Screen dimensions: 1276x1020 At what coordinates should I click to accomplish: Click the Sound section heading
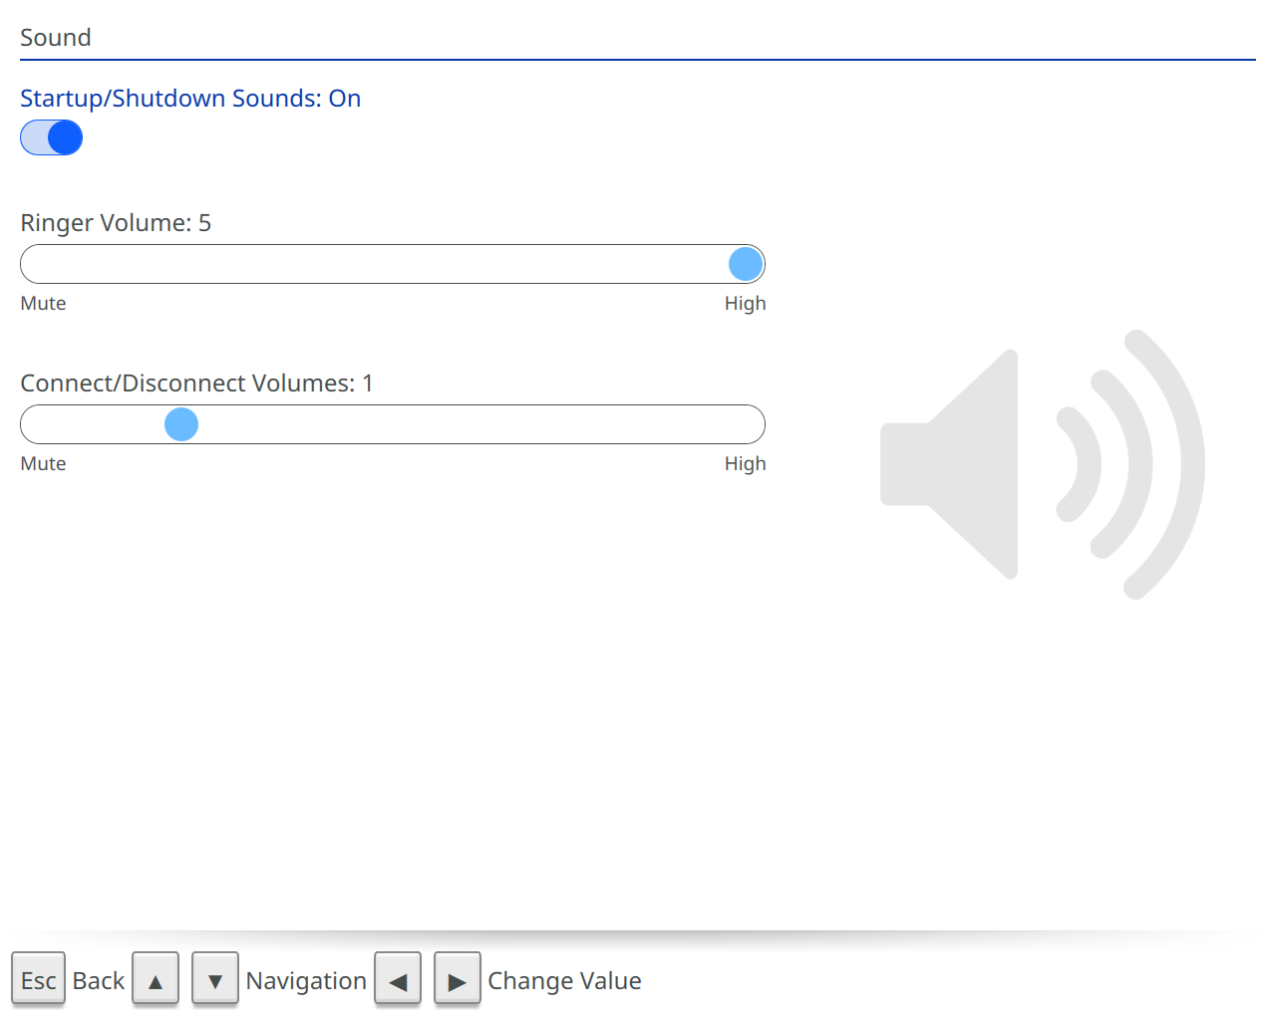(56, 38)
